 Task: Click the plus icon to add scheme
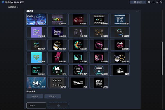(59, 105)
